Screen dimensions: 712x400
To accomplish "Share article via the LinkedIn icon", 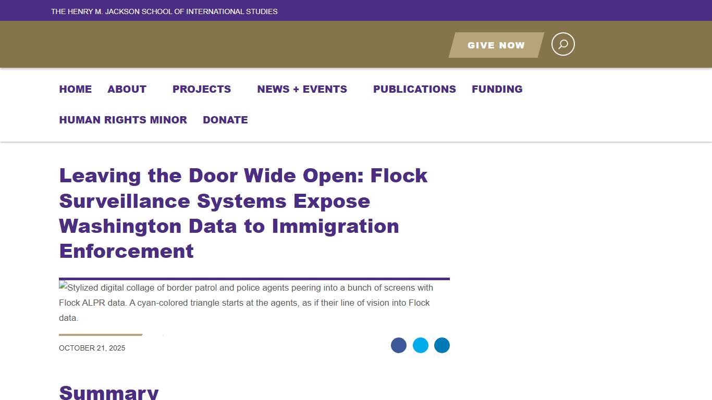I will (442, 345).
